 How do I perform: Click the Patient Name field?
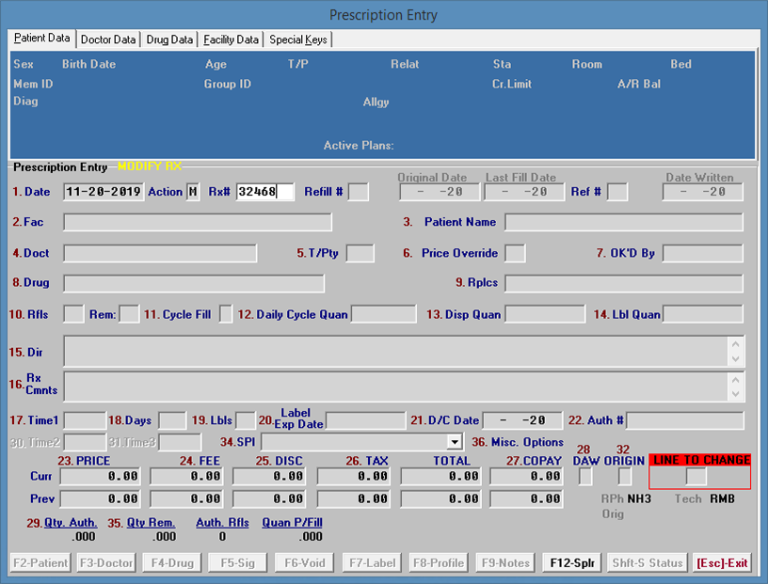pos(623,222)
